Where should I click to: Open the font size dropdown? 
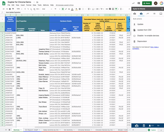pyautogui.click(x=57, y=9)
